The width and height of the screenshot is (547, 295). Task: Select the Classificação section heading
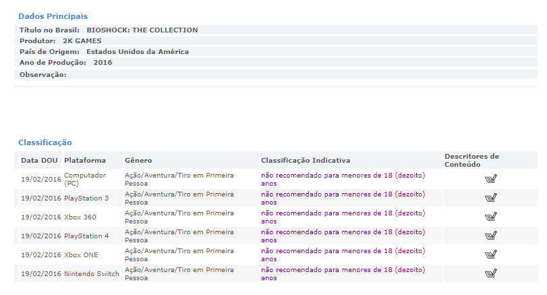coord(45,142)
